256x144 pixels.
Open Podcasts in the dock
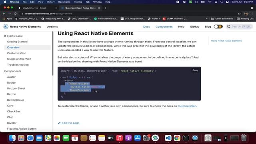pos(128,138)
